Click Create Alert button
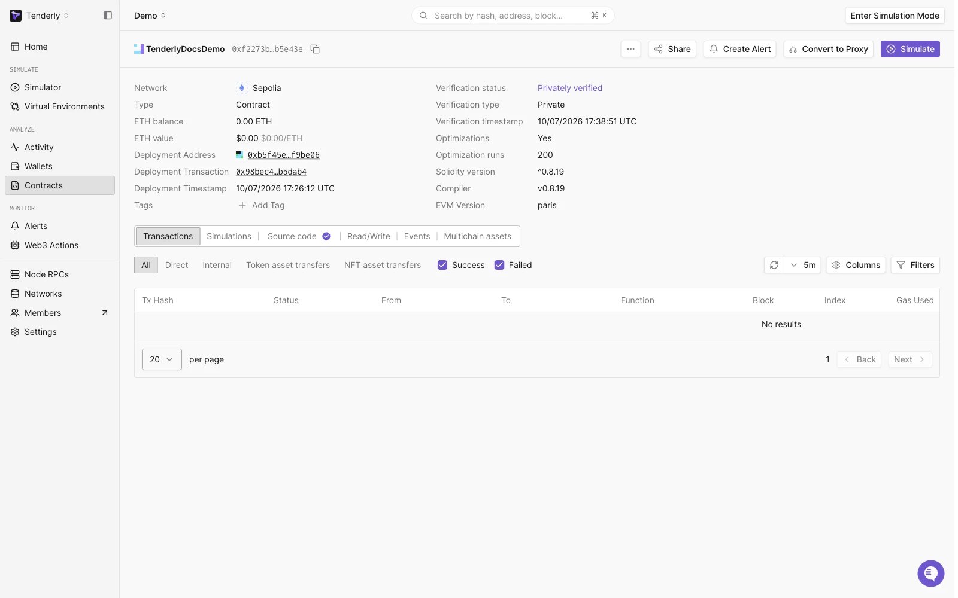Screen dimensions: 958x598 tap(739, 49)
